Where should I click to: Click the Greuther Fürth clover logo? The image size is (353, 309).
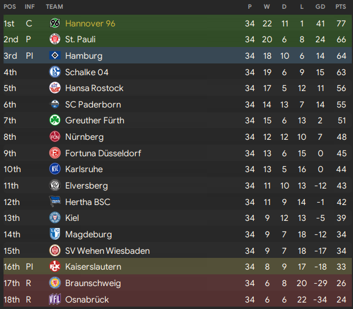point(55,120)
